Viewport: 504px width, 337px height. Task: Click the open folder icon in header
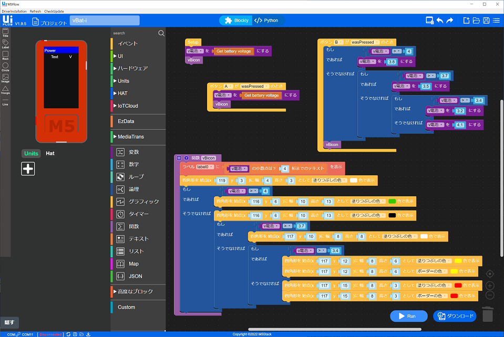pyautogui.click(x=476, y=20)
